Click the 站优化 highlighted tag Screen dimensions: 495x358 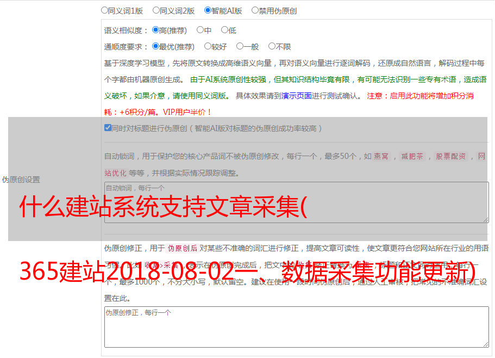115,173
